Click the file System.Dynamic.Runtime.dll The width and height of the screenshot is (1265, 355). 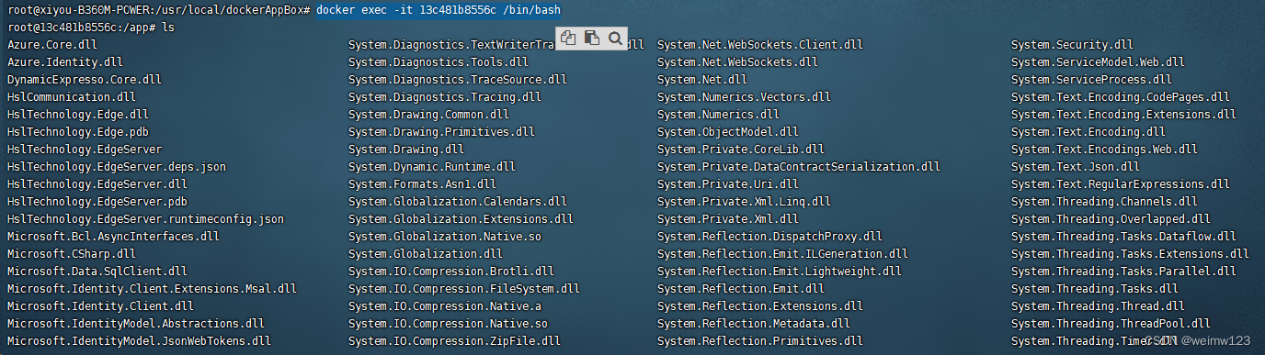[432, 166]
